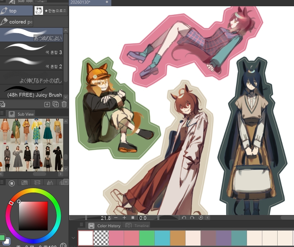Click the zoom in plus button
The width and height of the screenshot is (294, 247).
(124, 218)
